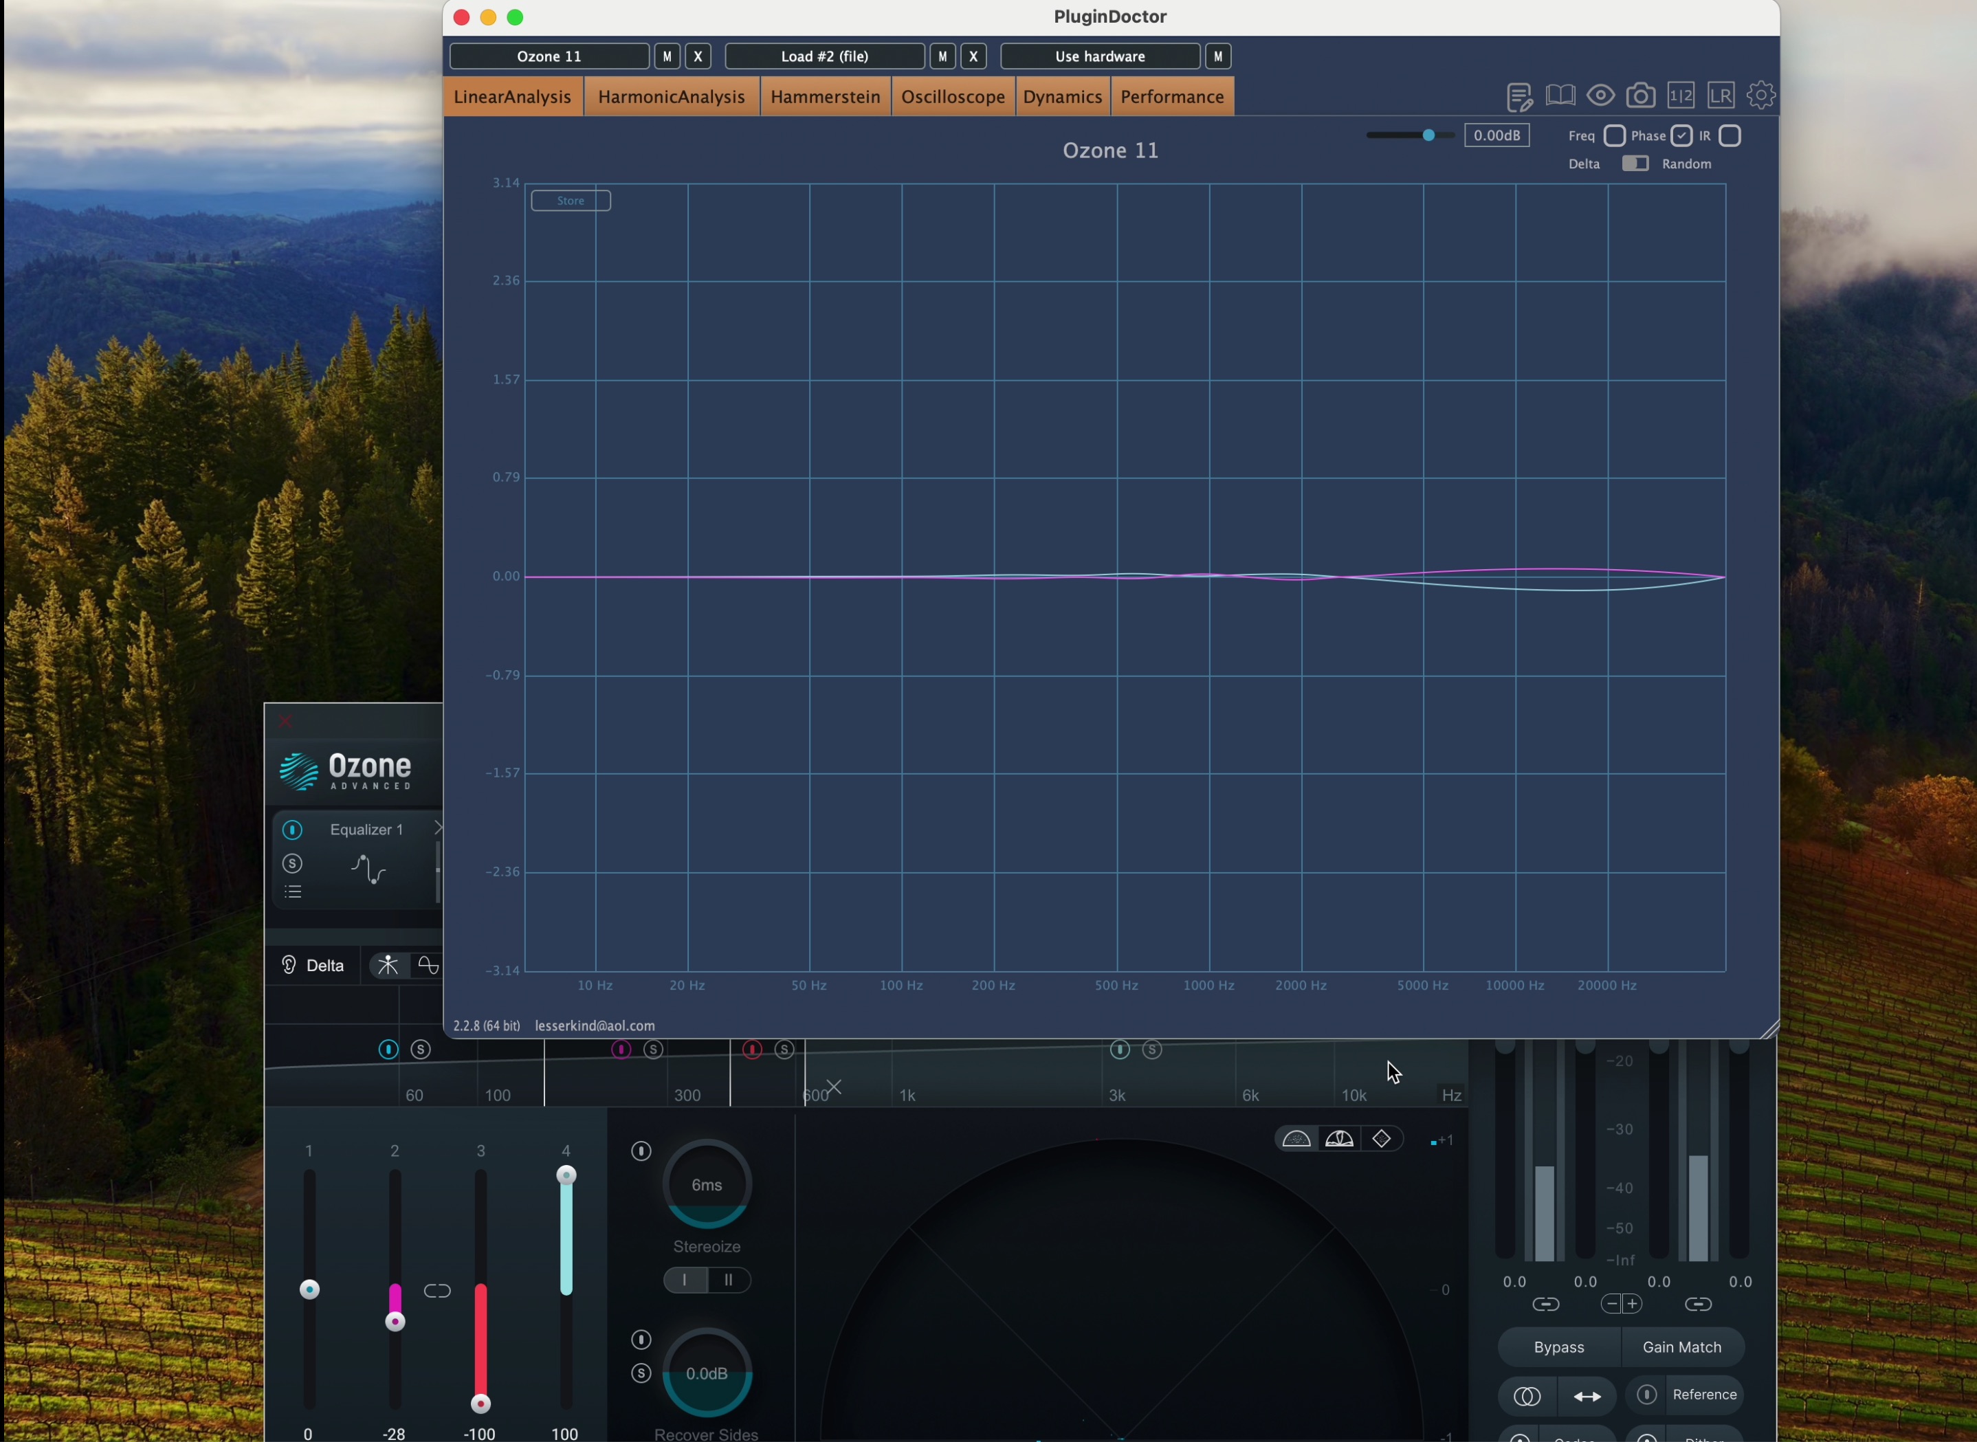Image resolution: width=1977 pixels, height=1442 pixels.
Task: Open the Use hardware selector
Action: coord(1100,56)
